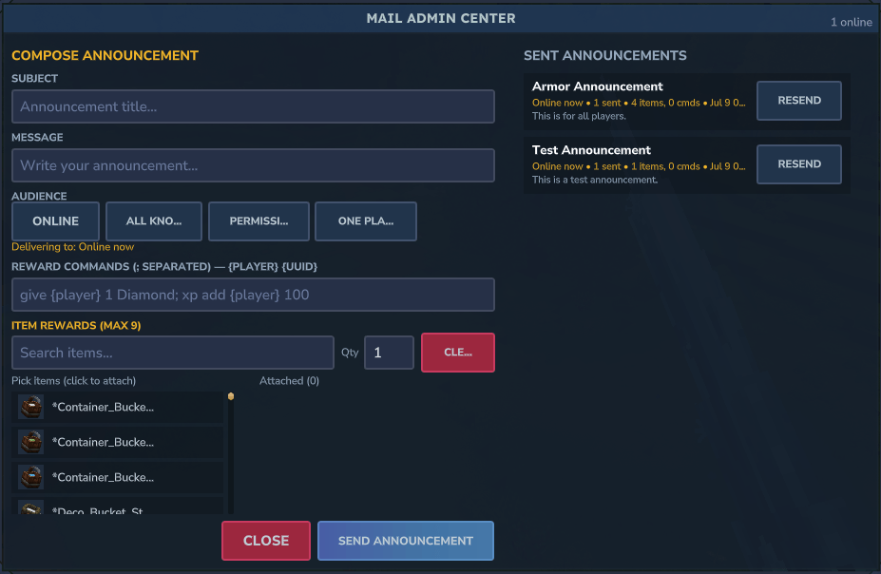Attach the bucket icon with white contents
This screenshot has width=881, height=574.
pos(31,407)
